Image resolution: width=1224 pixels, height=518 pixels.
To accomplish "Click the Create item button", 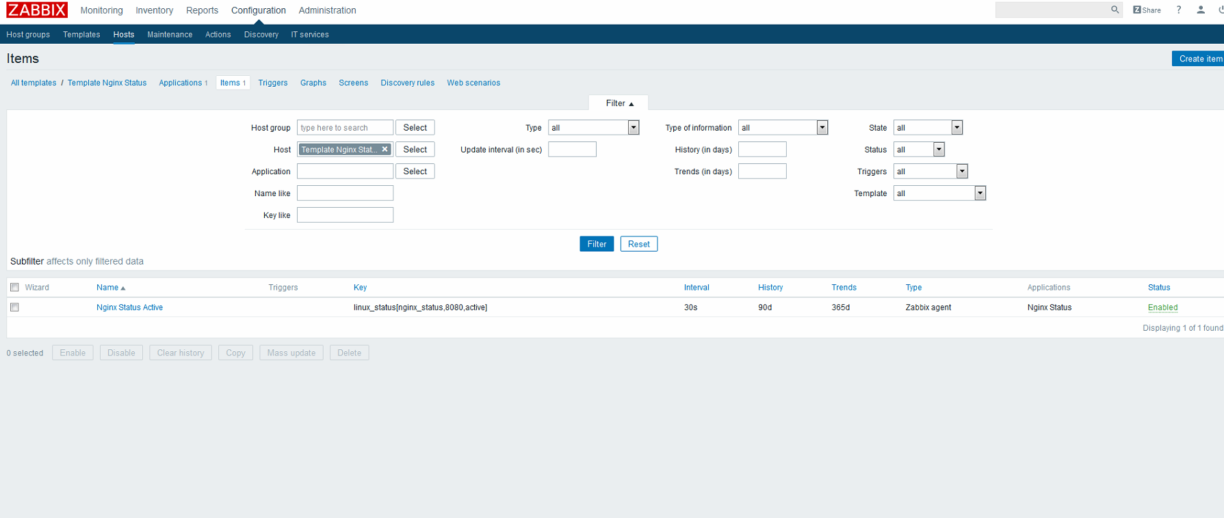I will pos(1198,59).
